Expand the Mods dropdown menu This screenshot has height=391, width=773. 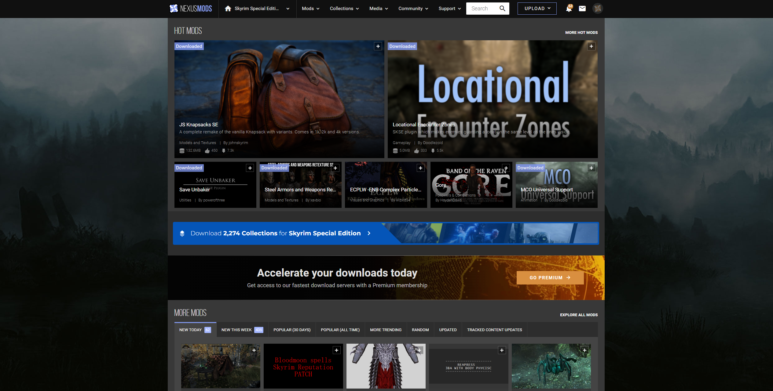pyautogui.click(x=310, y=9)
